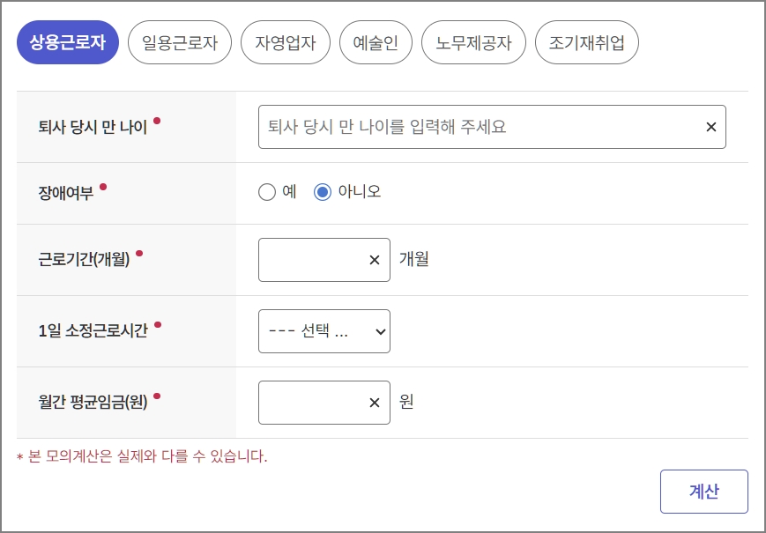Click the 개월 unit label beside the work period field
This screenshot has height=533, width=766.
tap(415, 259)
